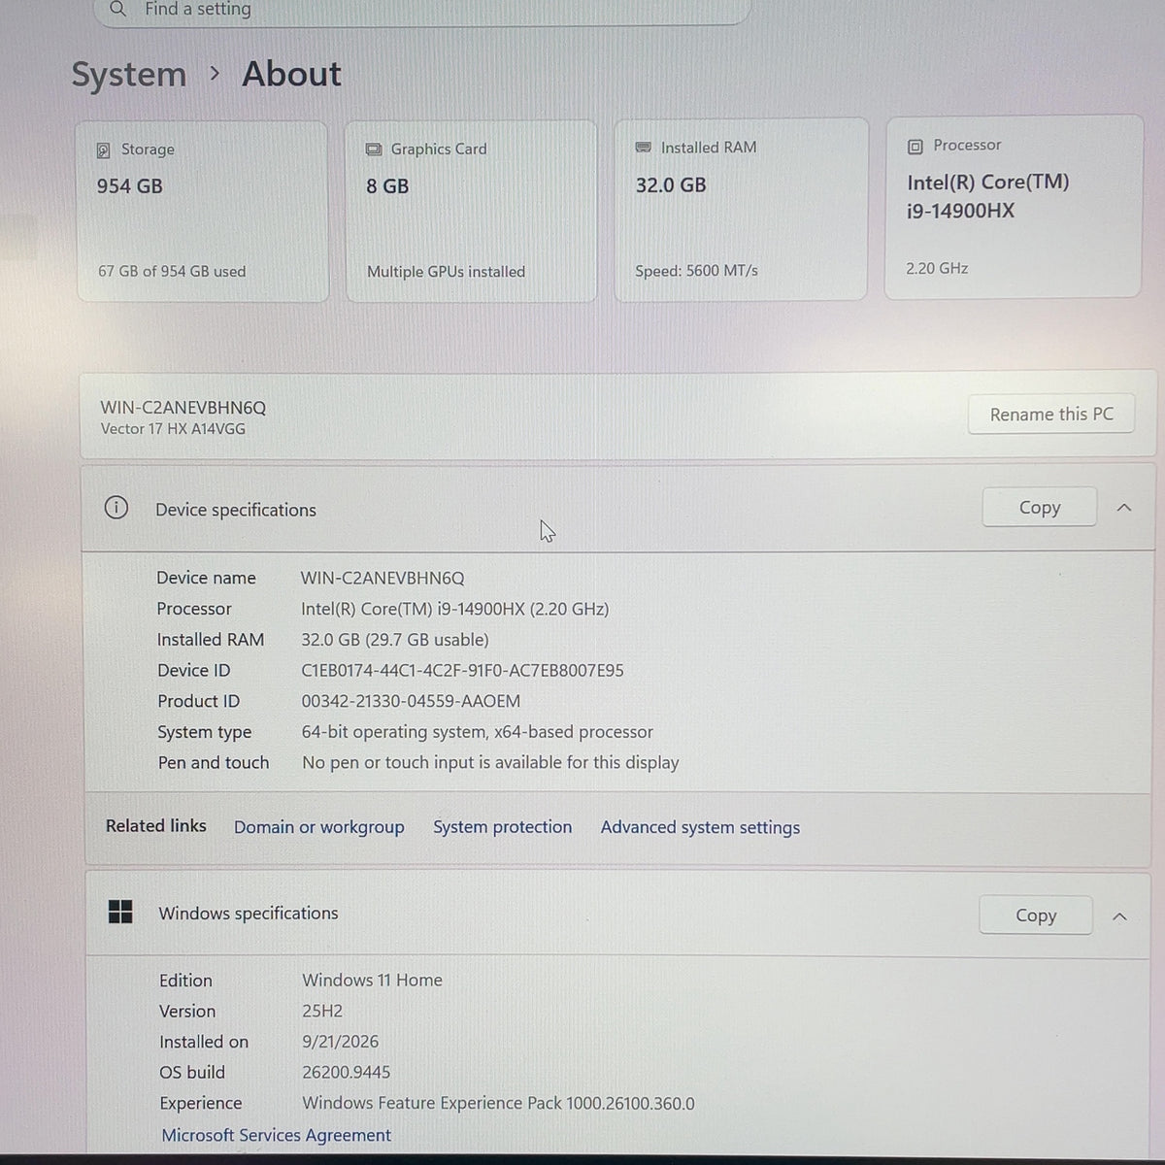Screen dimensions: 1165x1165
Task: Open Domain or workgroup link
Action: [319, 827]
